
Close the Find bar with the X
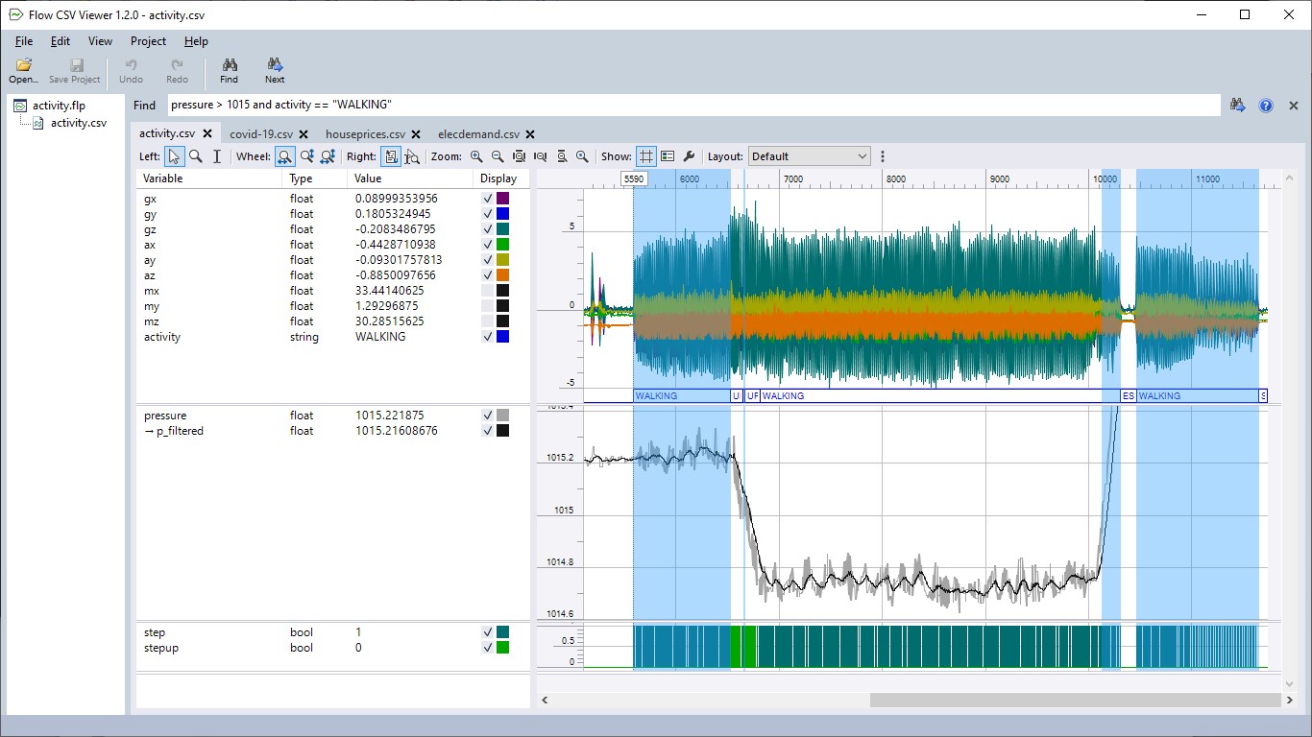tap(1294, 106)
